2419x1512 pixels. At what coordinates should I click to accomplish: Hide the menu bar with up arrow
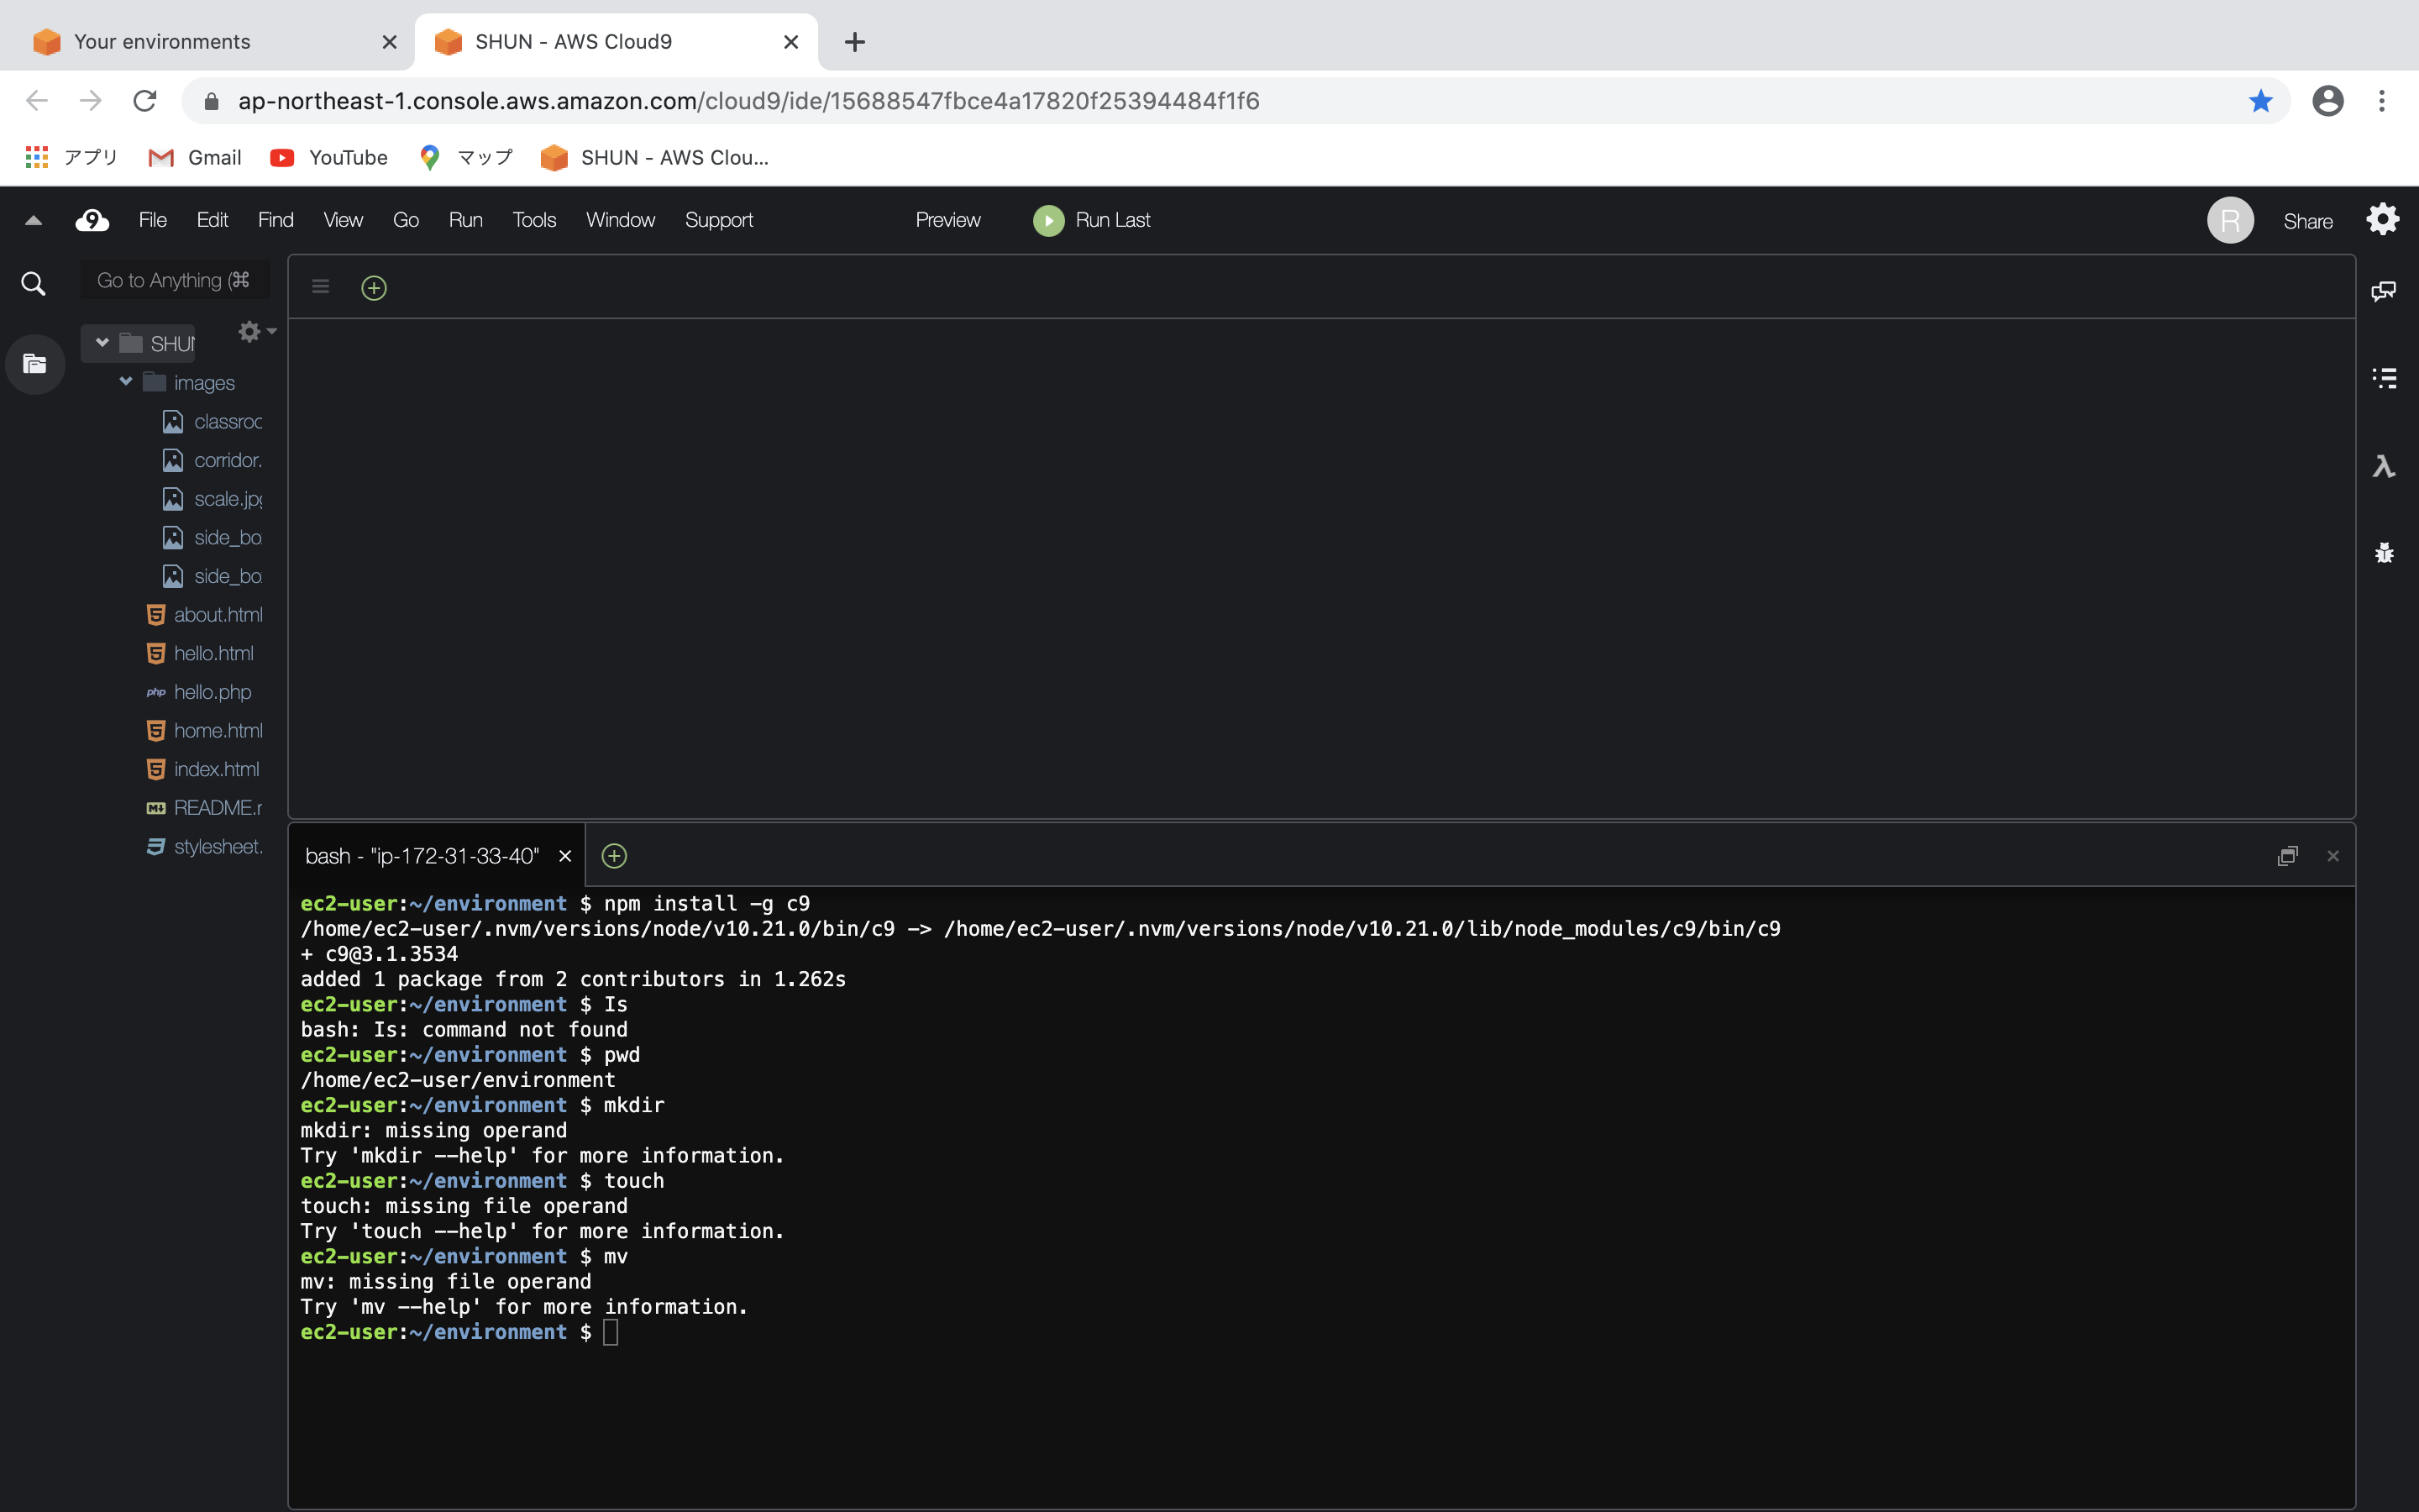33,221
